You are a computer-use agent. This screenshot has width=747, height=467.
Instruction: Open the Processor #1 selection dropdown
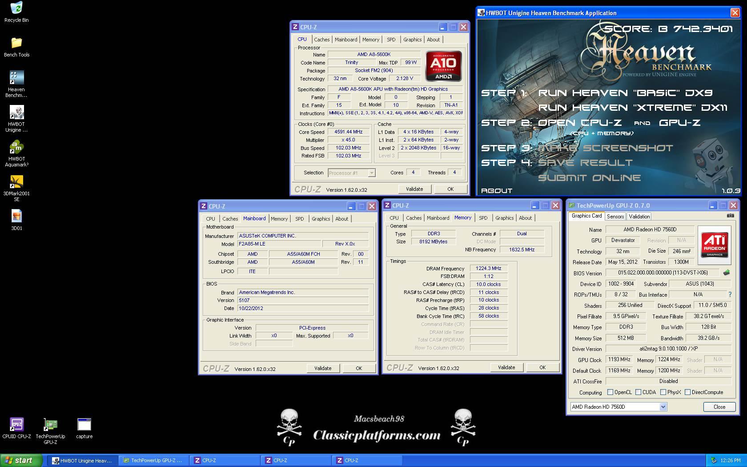(x=372, y=173)
